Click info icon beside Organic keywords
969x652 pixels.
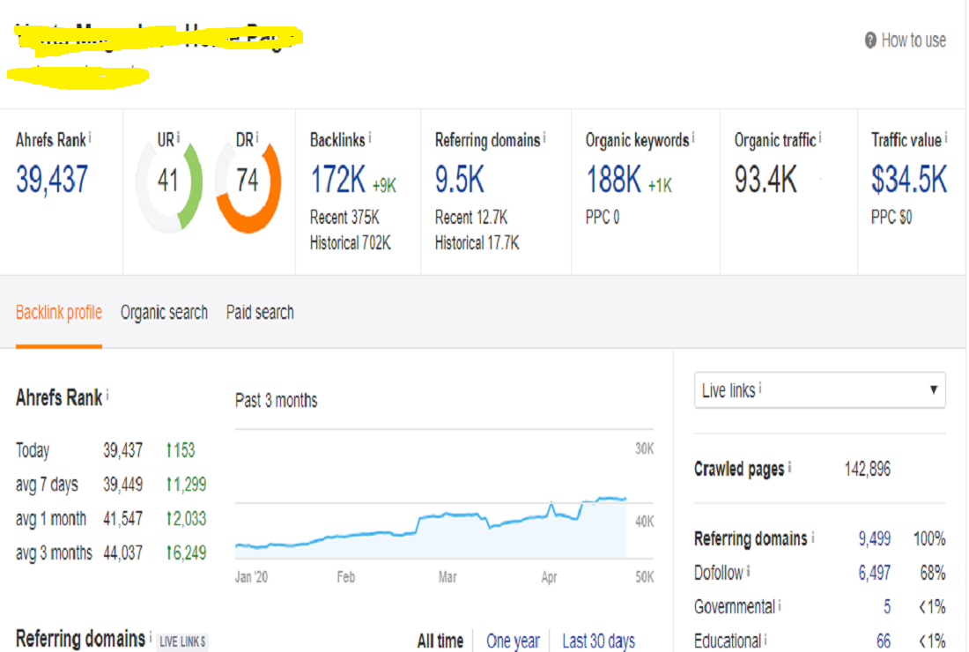[x=694, y=138]
